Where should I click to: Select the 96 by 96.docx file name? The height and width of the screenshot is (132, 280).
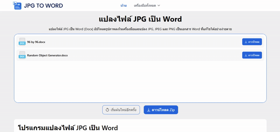pyautogui.click(x=36, y=42)
